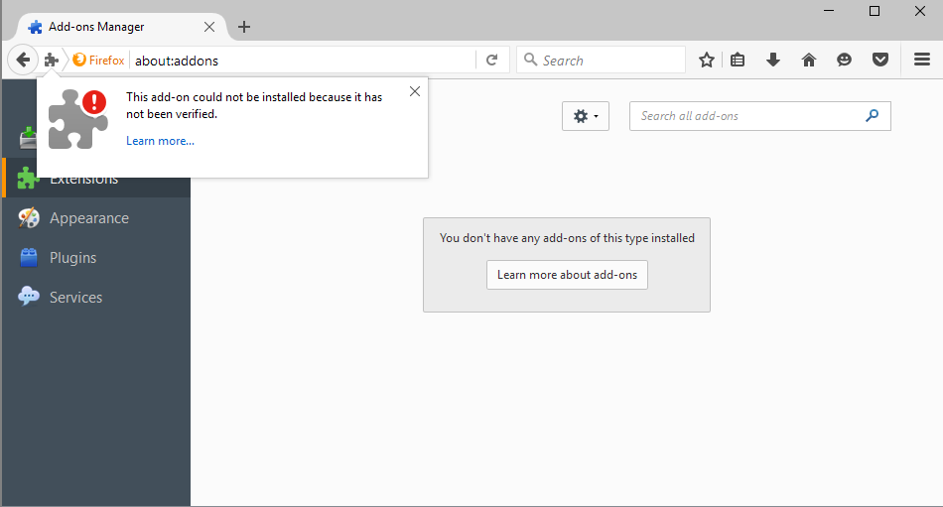Close the Add-ons Manager tab
This screenshot has width=943, height=507.
click(x=209, y=27)
